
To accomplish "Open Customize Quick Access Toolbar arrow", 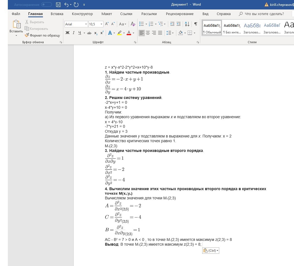I will click(x=84, y=5).
